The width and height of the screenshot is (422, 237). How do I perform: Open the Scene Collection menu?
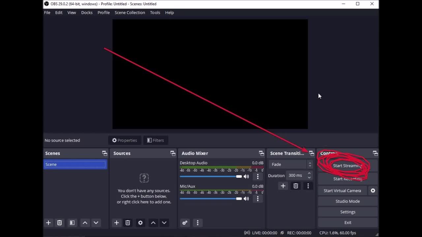tap(130, 13)
